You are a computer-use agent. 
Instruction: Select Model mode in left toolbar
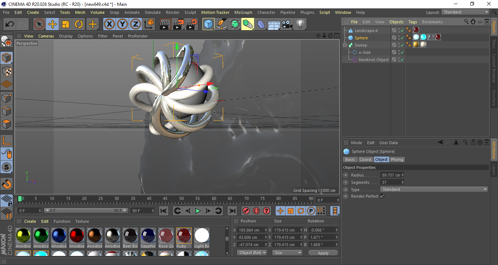click(7, 58)
